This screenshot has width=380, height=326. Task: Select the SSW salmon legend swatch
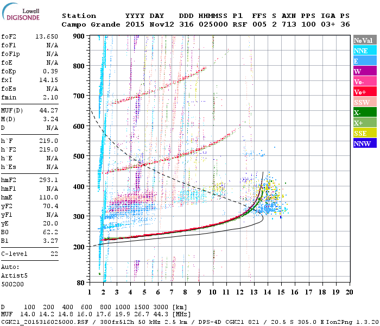tap(365, 102)
